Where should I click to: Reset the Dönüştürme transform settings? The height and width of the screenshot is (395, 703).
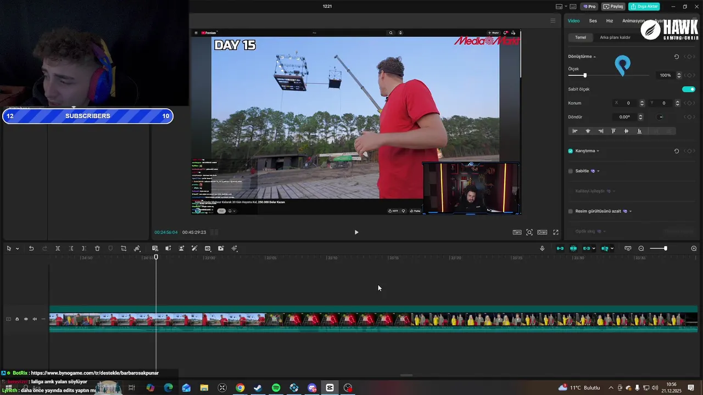tap(676, 57)
